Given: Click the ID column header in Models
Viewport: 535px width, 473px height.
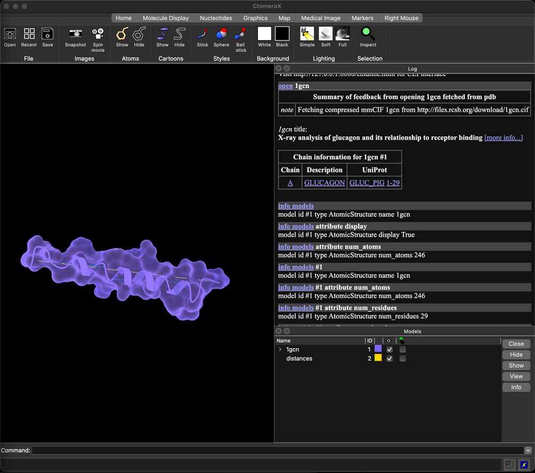Looking at the screenshot, I should click(x=369, y=341).
